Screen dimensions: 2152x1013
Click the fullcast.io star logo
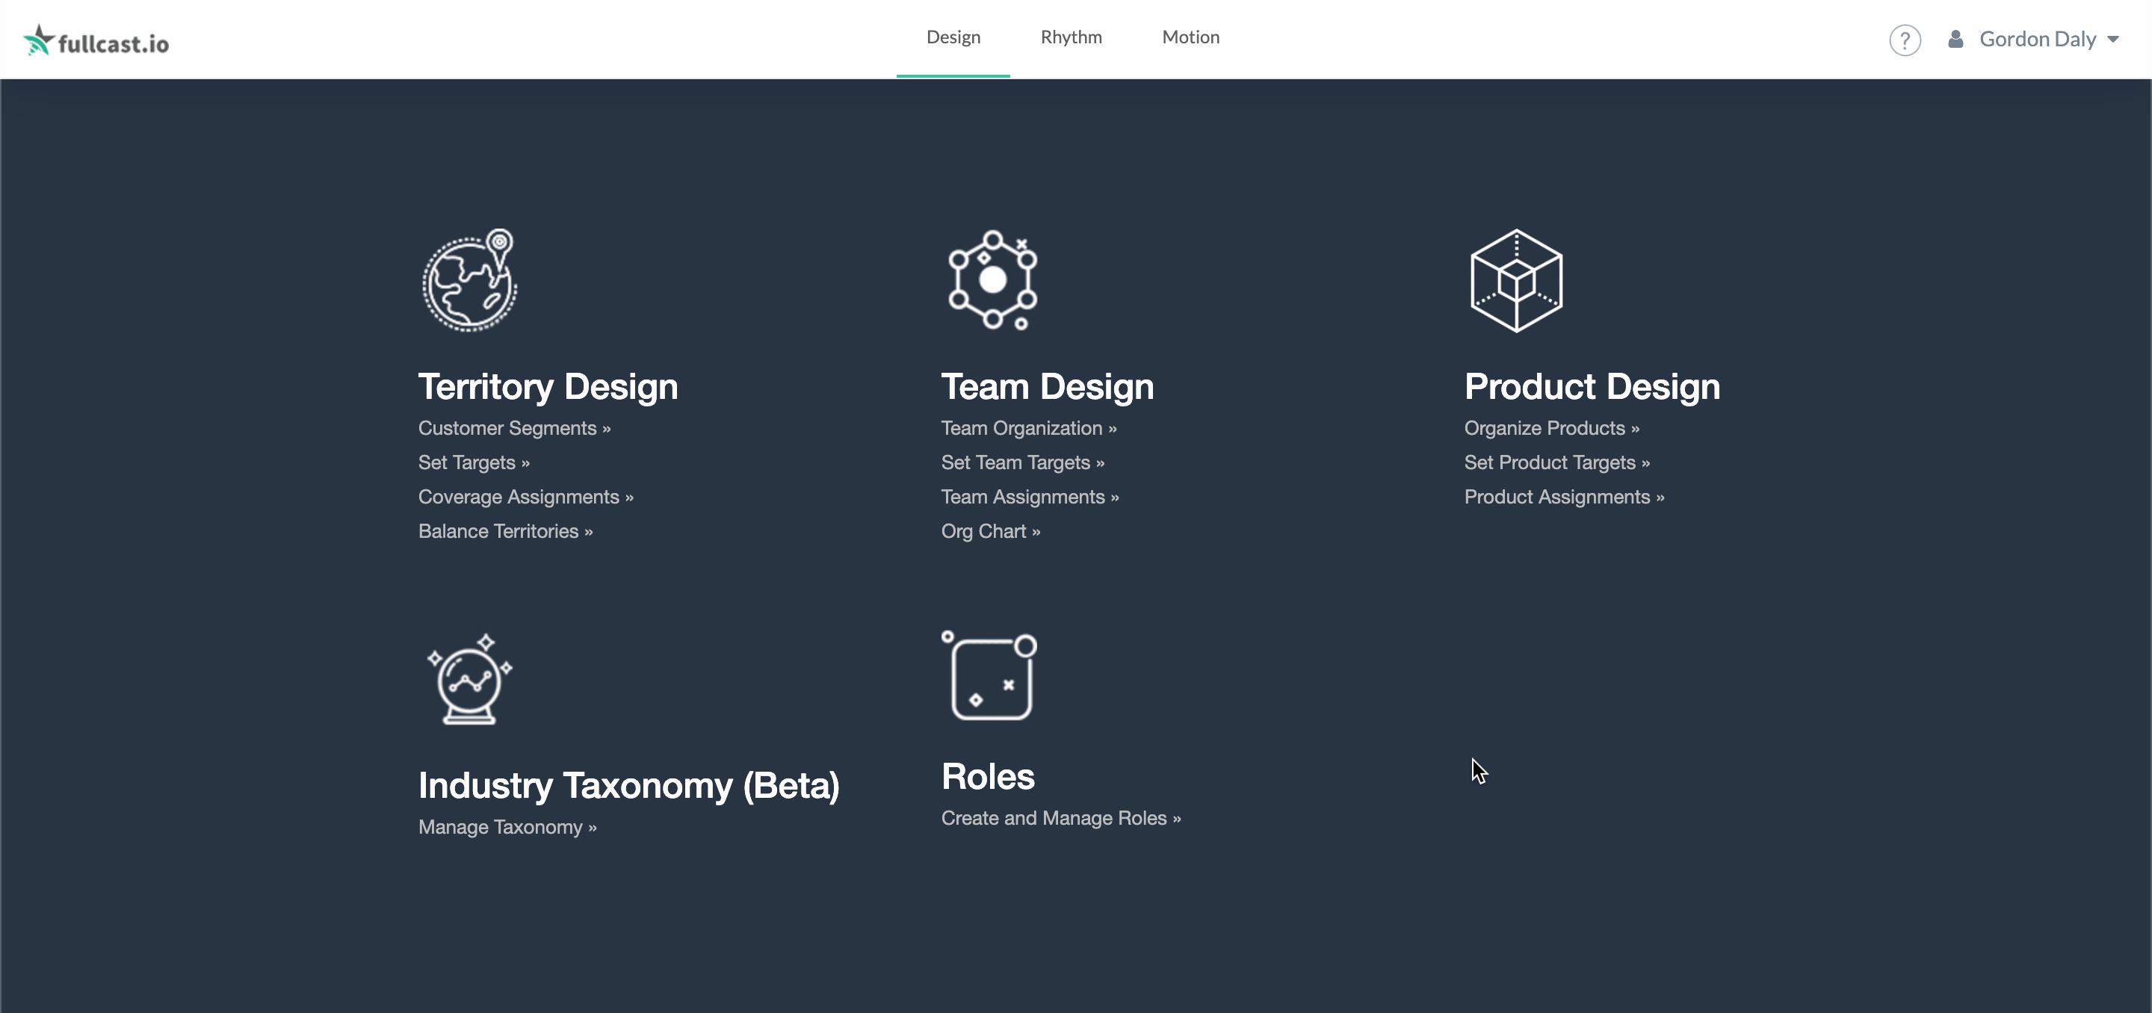tap(38, 40)
